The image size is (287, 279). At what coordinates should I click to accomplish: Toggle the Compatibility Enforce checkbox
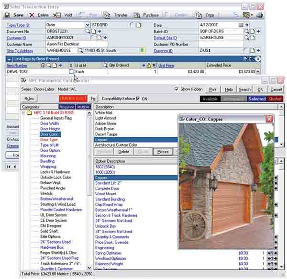point(138,99)
